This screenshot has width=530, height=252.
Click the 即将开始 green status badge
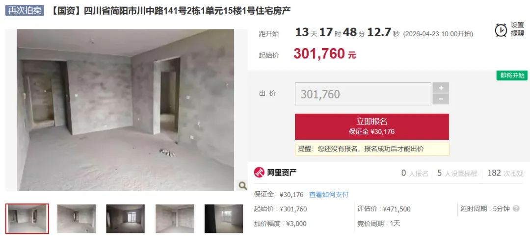[x=512, y=76]
